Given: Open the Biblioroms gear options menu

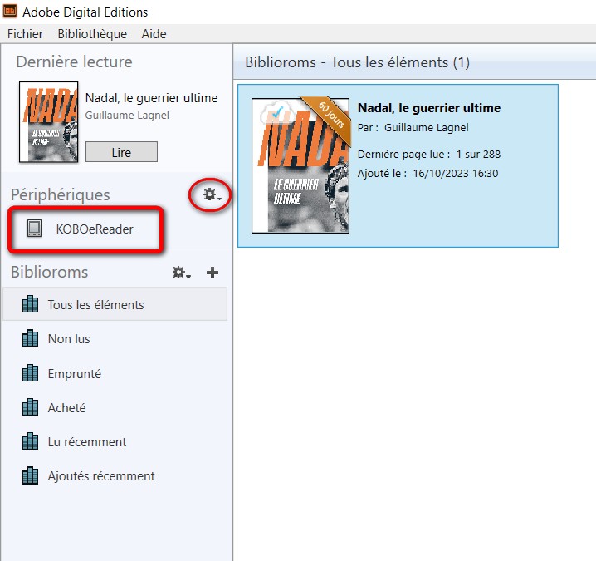Looking at the screenshot, I should pyautogui.click(x=181, y=273).
